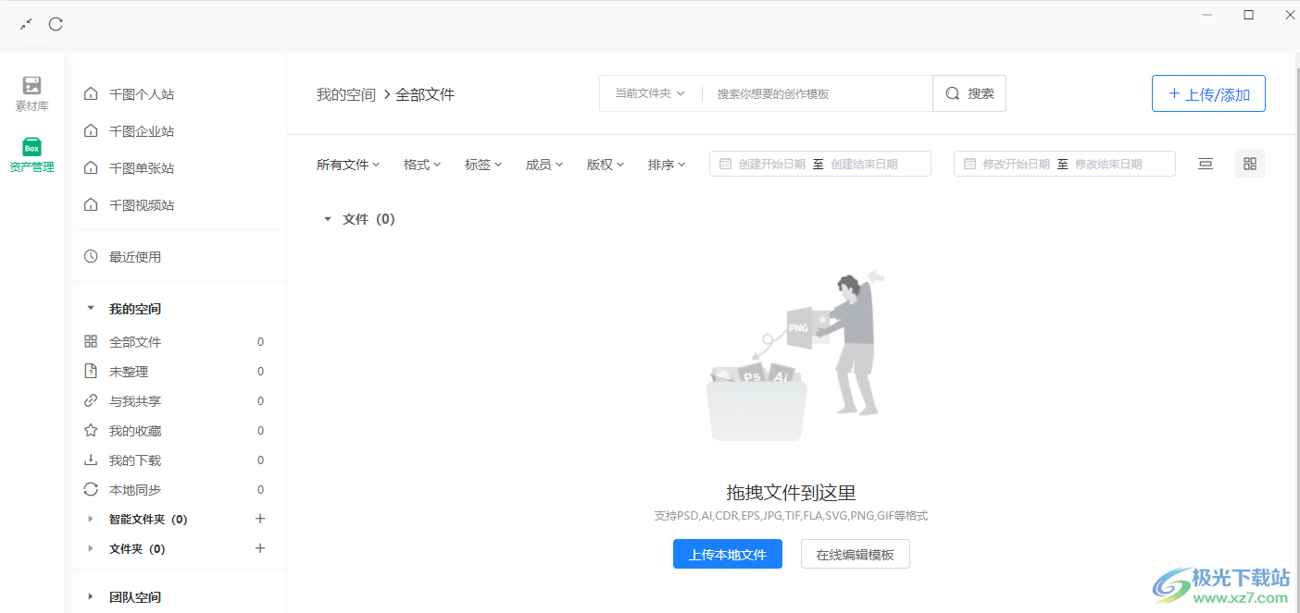Go to 千图个人站
This screenshot has height=613, width=1300.
(x=142, y=94)
